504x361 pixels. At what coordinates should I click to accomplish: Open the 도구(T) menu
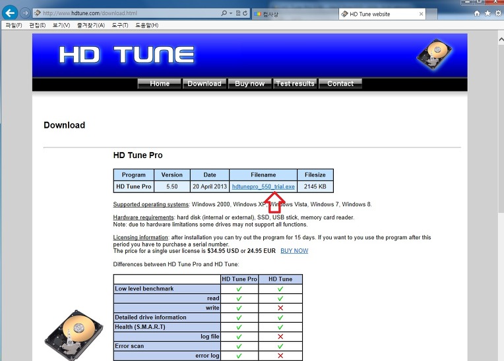[120, 25]
